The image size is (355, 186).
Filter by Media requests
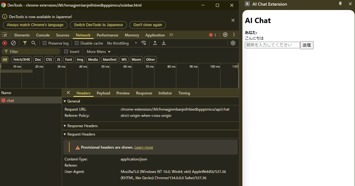coord(93,60)
